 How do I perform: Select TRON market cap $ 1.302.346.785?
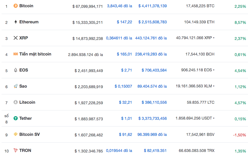click(x=89, y=151)
